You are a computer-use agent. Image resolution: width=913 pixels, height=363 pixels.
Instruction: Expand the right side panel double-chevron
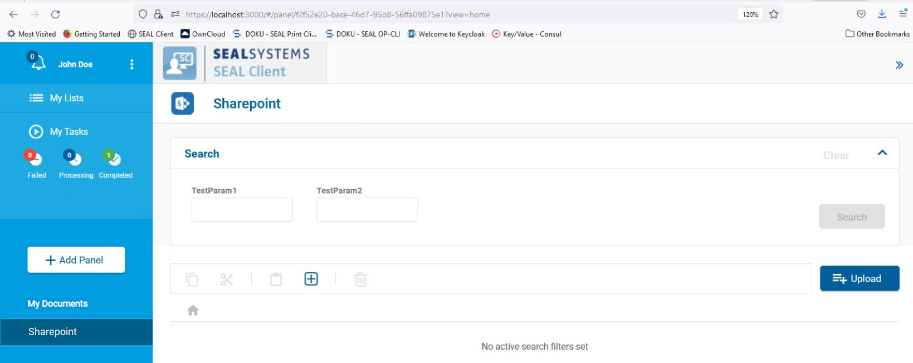[899, 65]
